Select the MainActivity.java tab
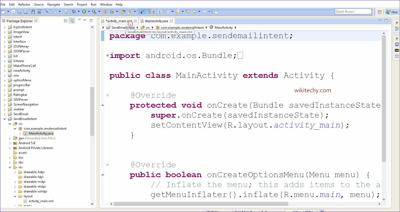 (156, 21)
